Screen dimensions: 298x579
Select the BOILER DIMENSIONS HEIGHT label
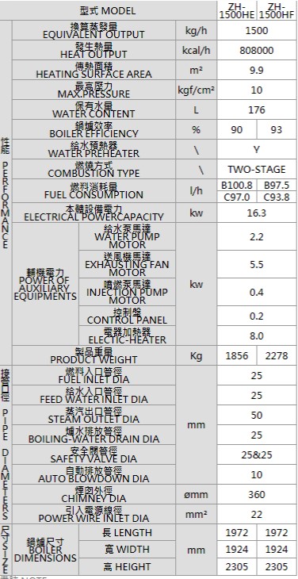pyautogui.click(x=127, y=566)
